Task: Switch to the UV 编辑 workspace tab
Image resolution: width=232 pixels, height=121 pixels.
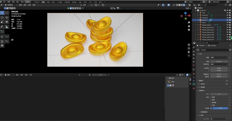Action: (60, 2)
